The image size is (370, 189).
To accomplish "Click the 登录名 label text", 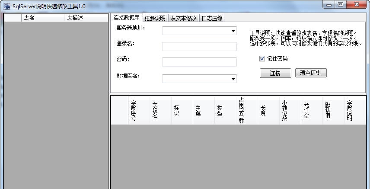I will coord(125,44).
